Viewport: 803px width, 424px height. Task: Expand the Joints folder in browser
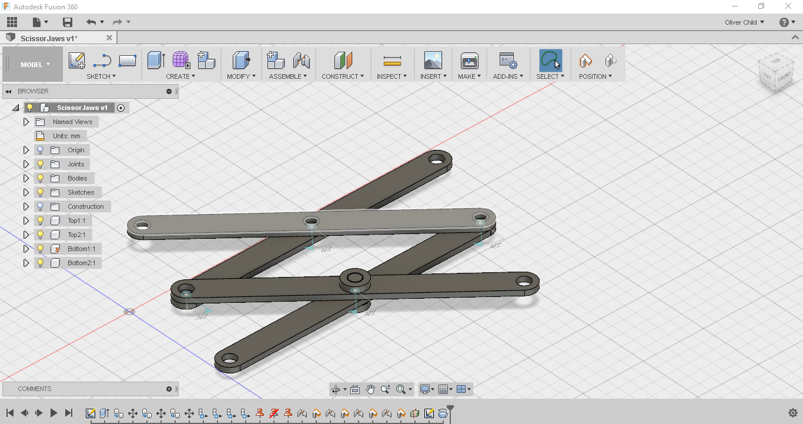[x=26, y=164]
